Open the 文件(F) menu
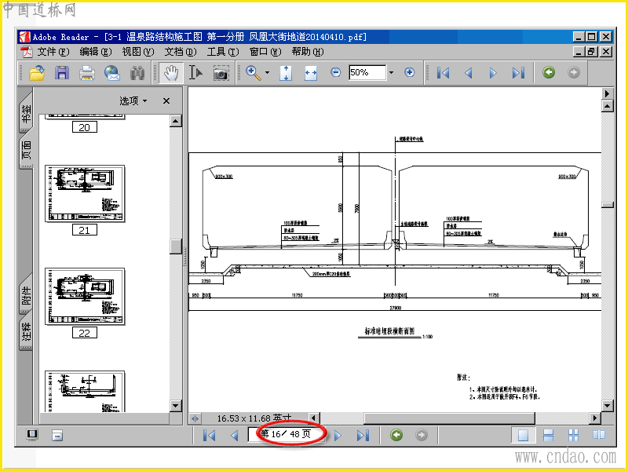This screenshot has height=471, width=628. point(53,52)
